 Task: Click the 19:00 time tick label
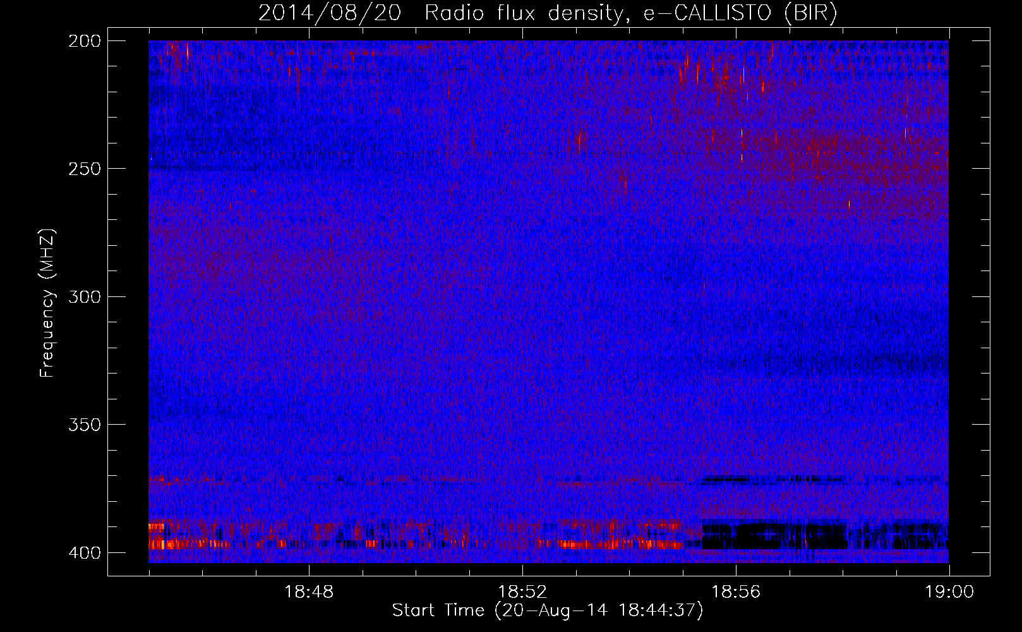(x=949, y=592)
